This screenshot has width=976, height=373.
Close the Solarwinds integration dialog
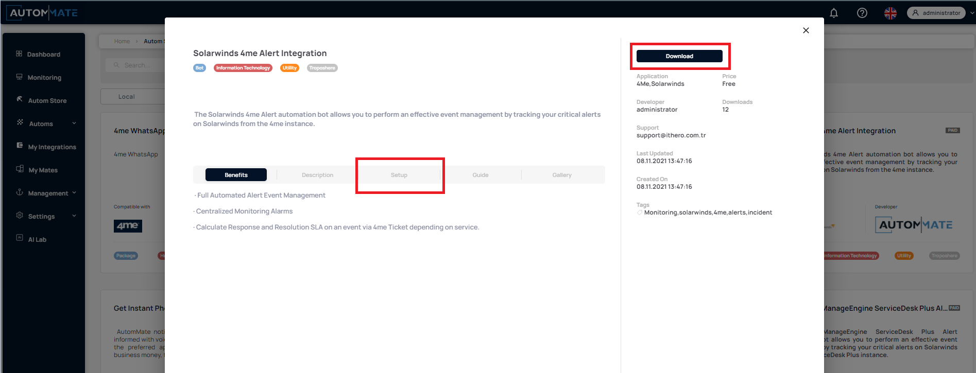806,30
